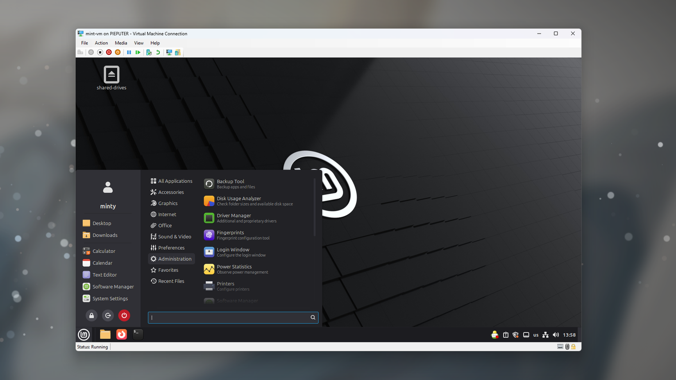Image resolution: width=676 pixels, height=380 pixels.
Task: Revert the VM with the green revert arrow icon
Action: click(158, 52)
